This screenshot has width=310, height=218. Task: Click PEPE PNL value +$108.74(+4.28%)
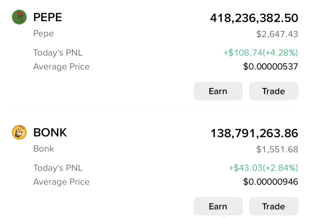[x=261, y=53]
